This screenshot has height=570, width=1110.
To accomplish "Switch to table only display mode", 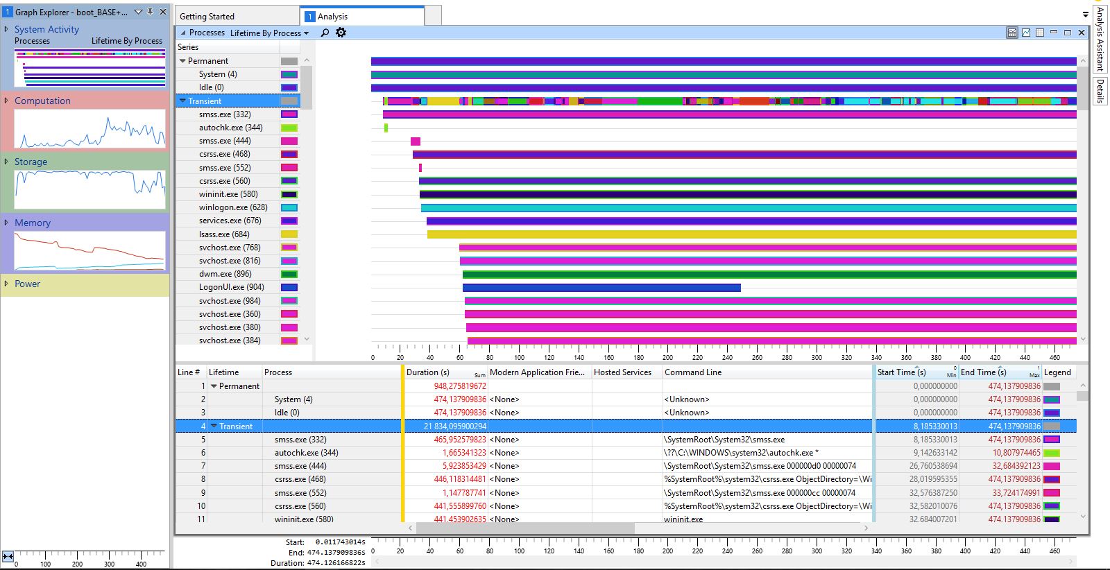I will point(1040,33).
